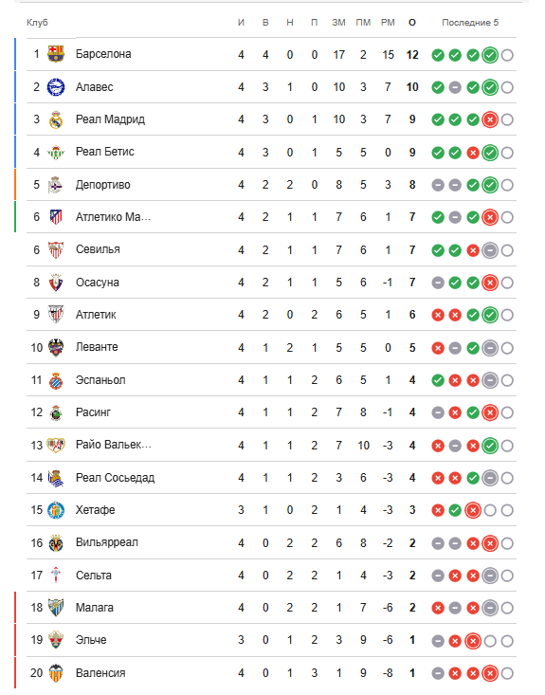The image size is (545, 695).
Task: Click the Барселона club crest icon
Action: click(x=56, y=54)
